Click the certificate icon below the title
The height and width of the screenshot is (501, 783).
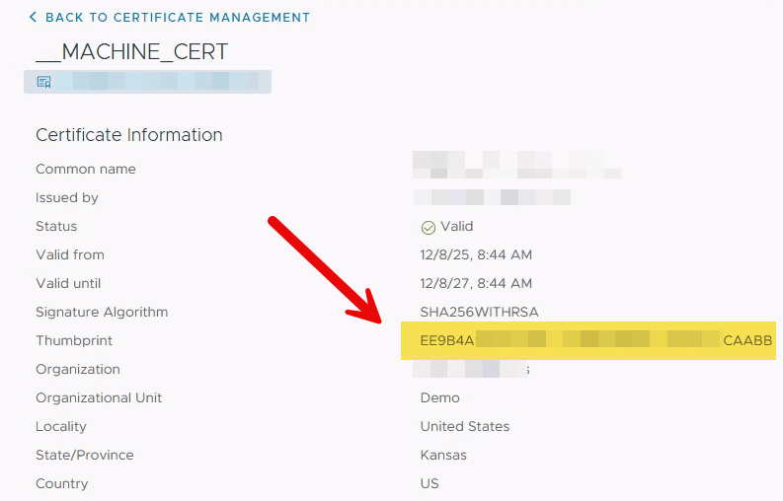point(43,82)
